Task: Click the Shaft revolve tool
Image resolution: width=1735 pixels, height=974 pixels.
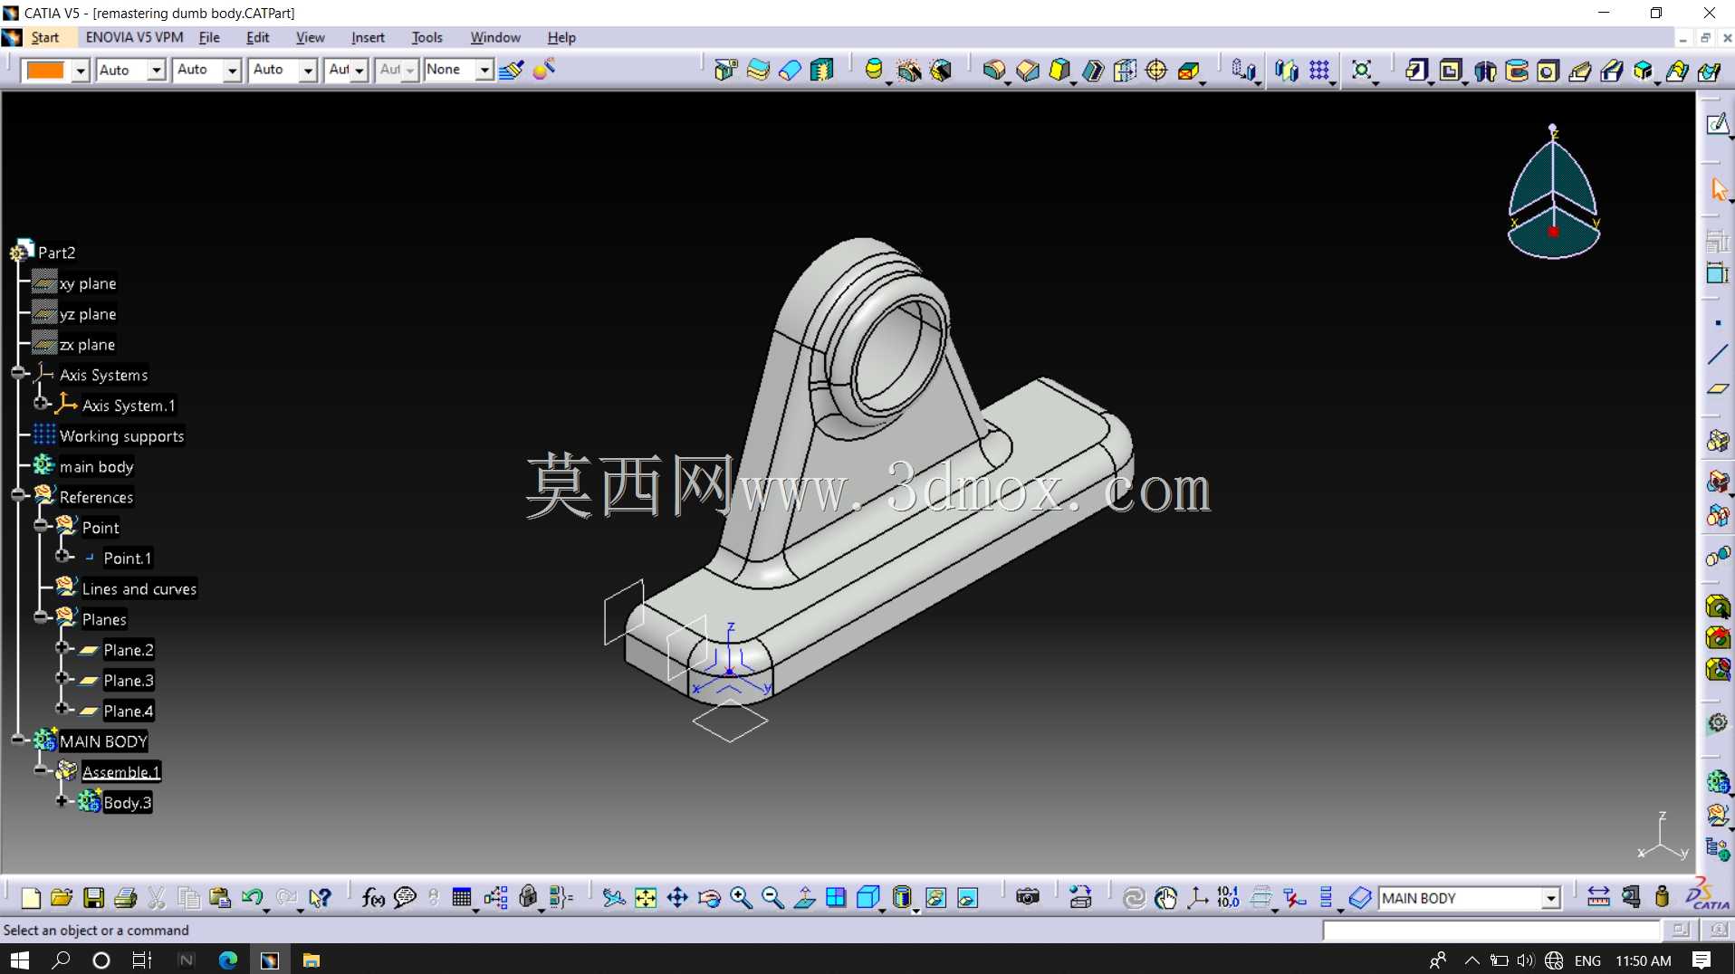Action: pos(1485,70)
